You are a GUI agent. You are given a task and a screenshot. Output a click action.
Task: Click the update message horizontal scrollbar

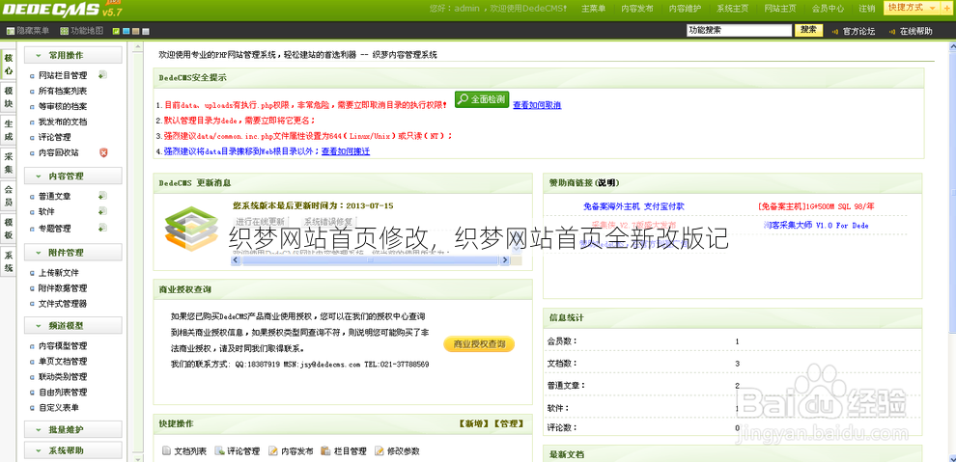coord(371,259)
